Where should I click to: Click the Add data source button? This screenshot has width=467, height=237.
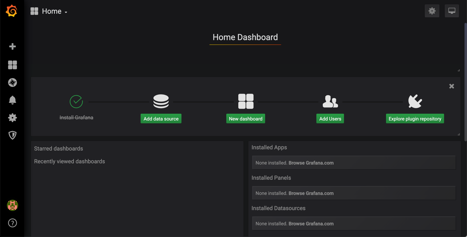[161, 118]
